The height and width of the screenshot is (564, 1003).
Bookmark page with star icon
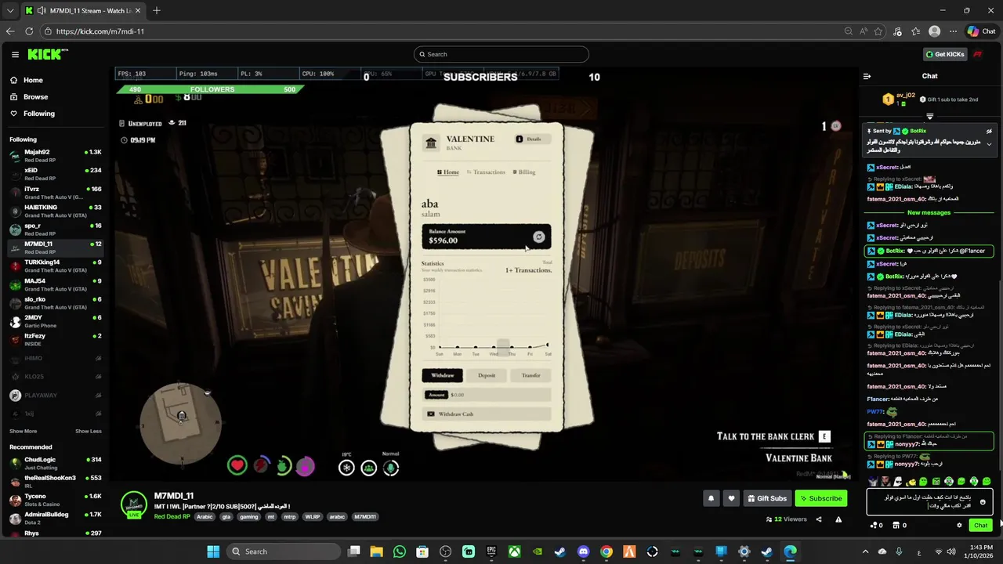point(878,31)
